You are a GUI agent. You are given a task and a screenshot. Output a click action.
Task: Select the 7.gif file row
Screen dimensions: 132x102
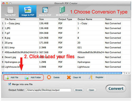click(x=66, y=33)
